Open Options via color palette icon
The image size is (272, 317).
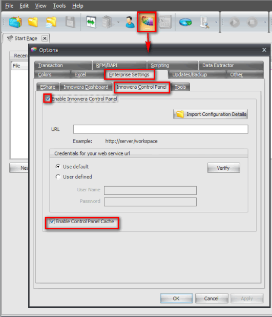click(x=147, y=22)
